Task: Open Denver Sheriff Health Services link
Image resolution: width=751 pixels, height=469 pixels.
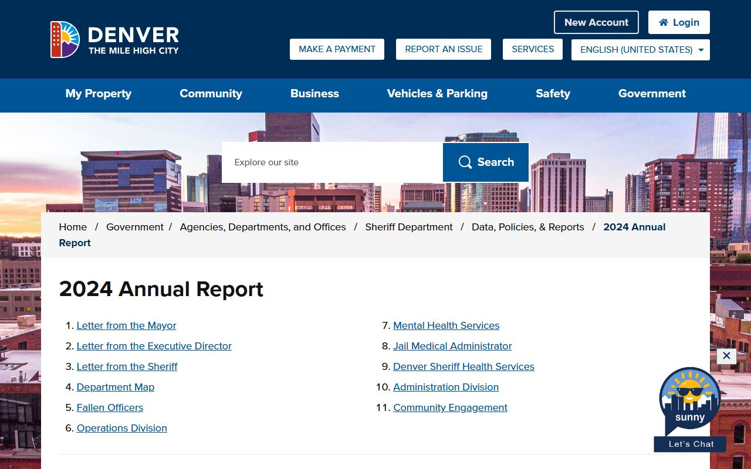Action: click(x=464, y=366)
